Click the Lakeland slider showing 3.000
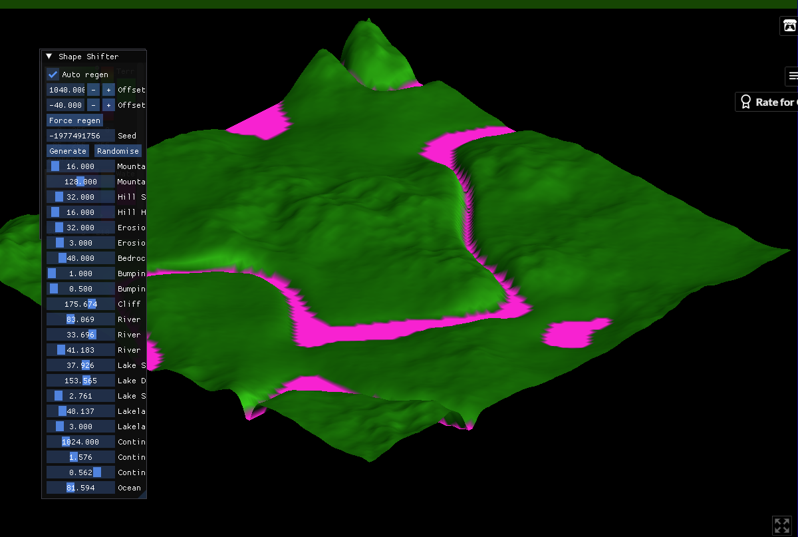The image size is (798, 537). (x=80, y=427)
